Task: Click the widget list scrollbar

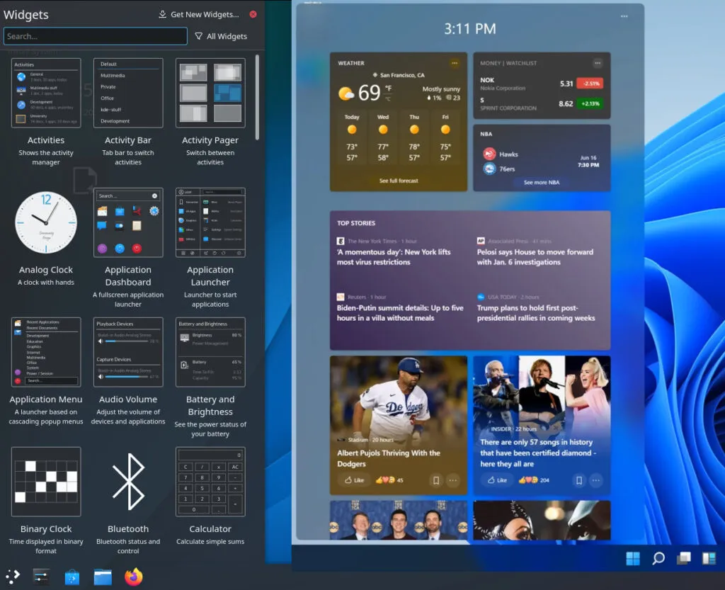Action: 257,97
